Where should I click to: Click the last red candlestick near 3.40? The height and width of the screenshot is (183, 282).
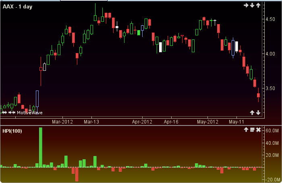click(x=259, y=95)
